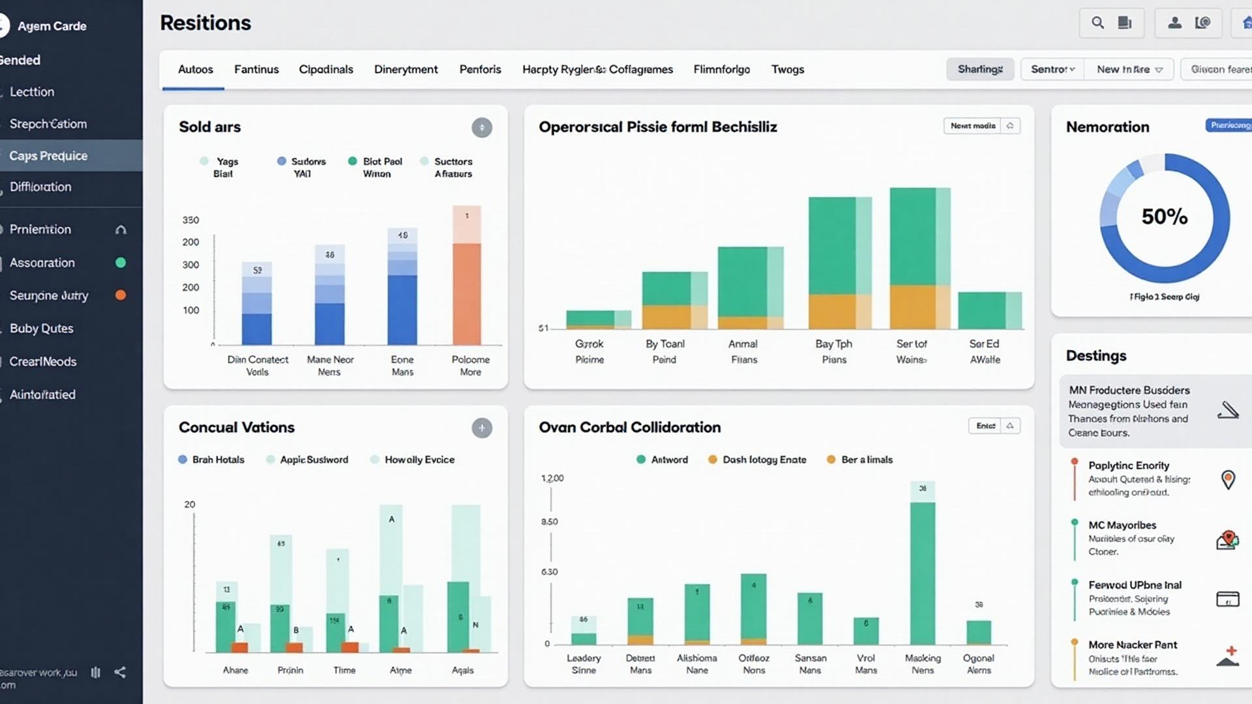This screenshot has height=704, width=1252.
Task: Click the Newt modie button
Action: tap(973, 126)
